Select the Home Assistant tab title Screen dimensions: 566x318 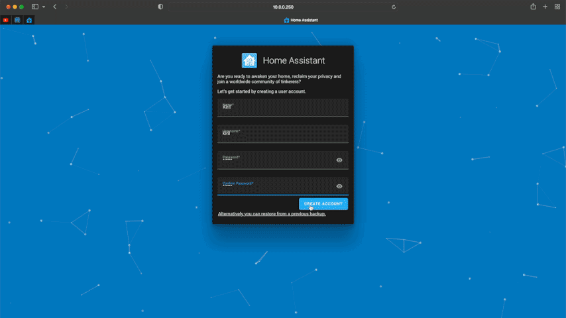point(301,21)
